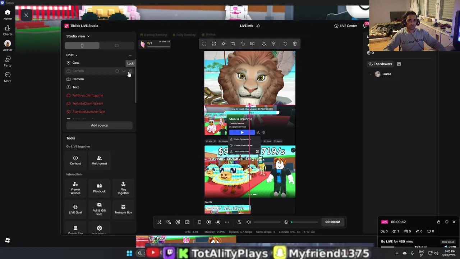Select the lion camera preview
The height and width of the screenshot is (259, 460).
coord(250,78)
